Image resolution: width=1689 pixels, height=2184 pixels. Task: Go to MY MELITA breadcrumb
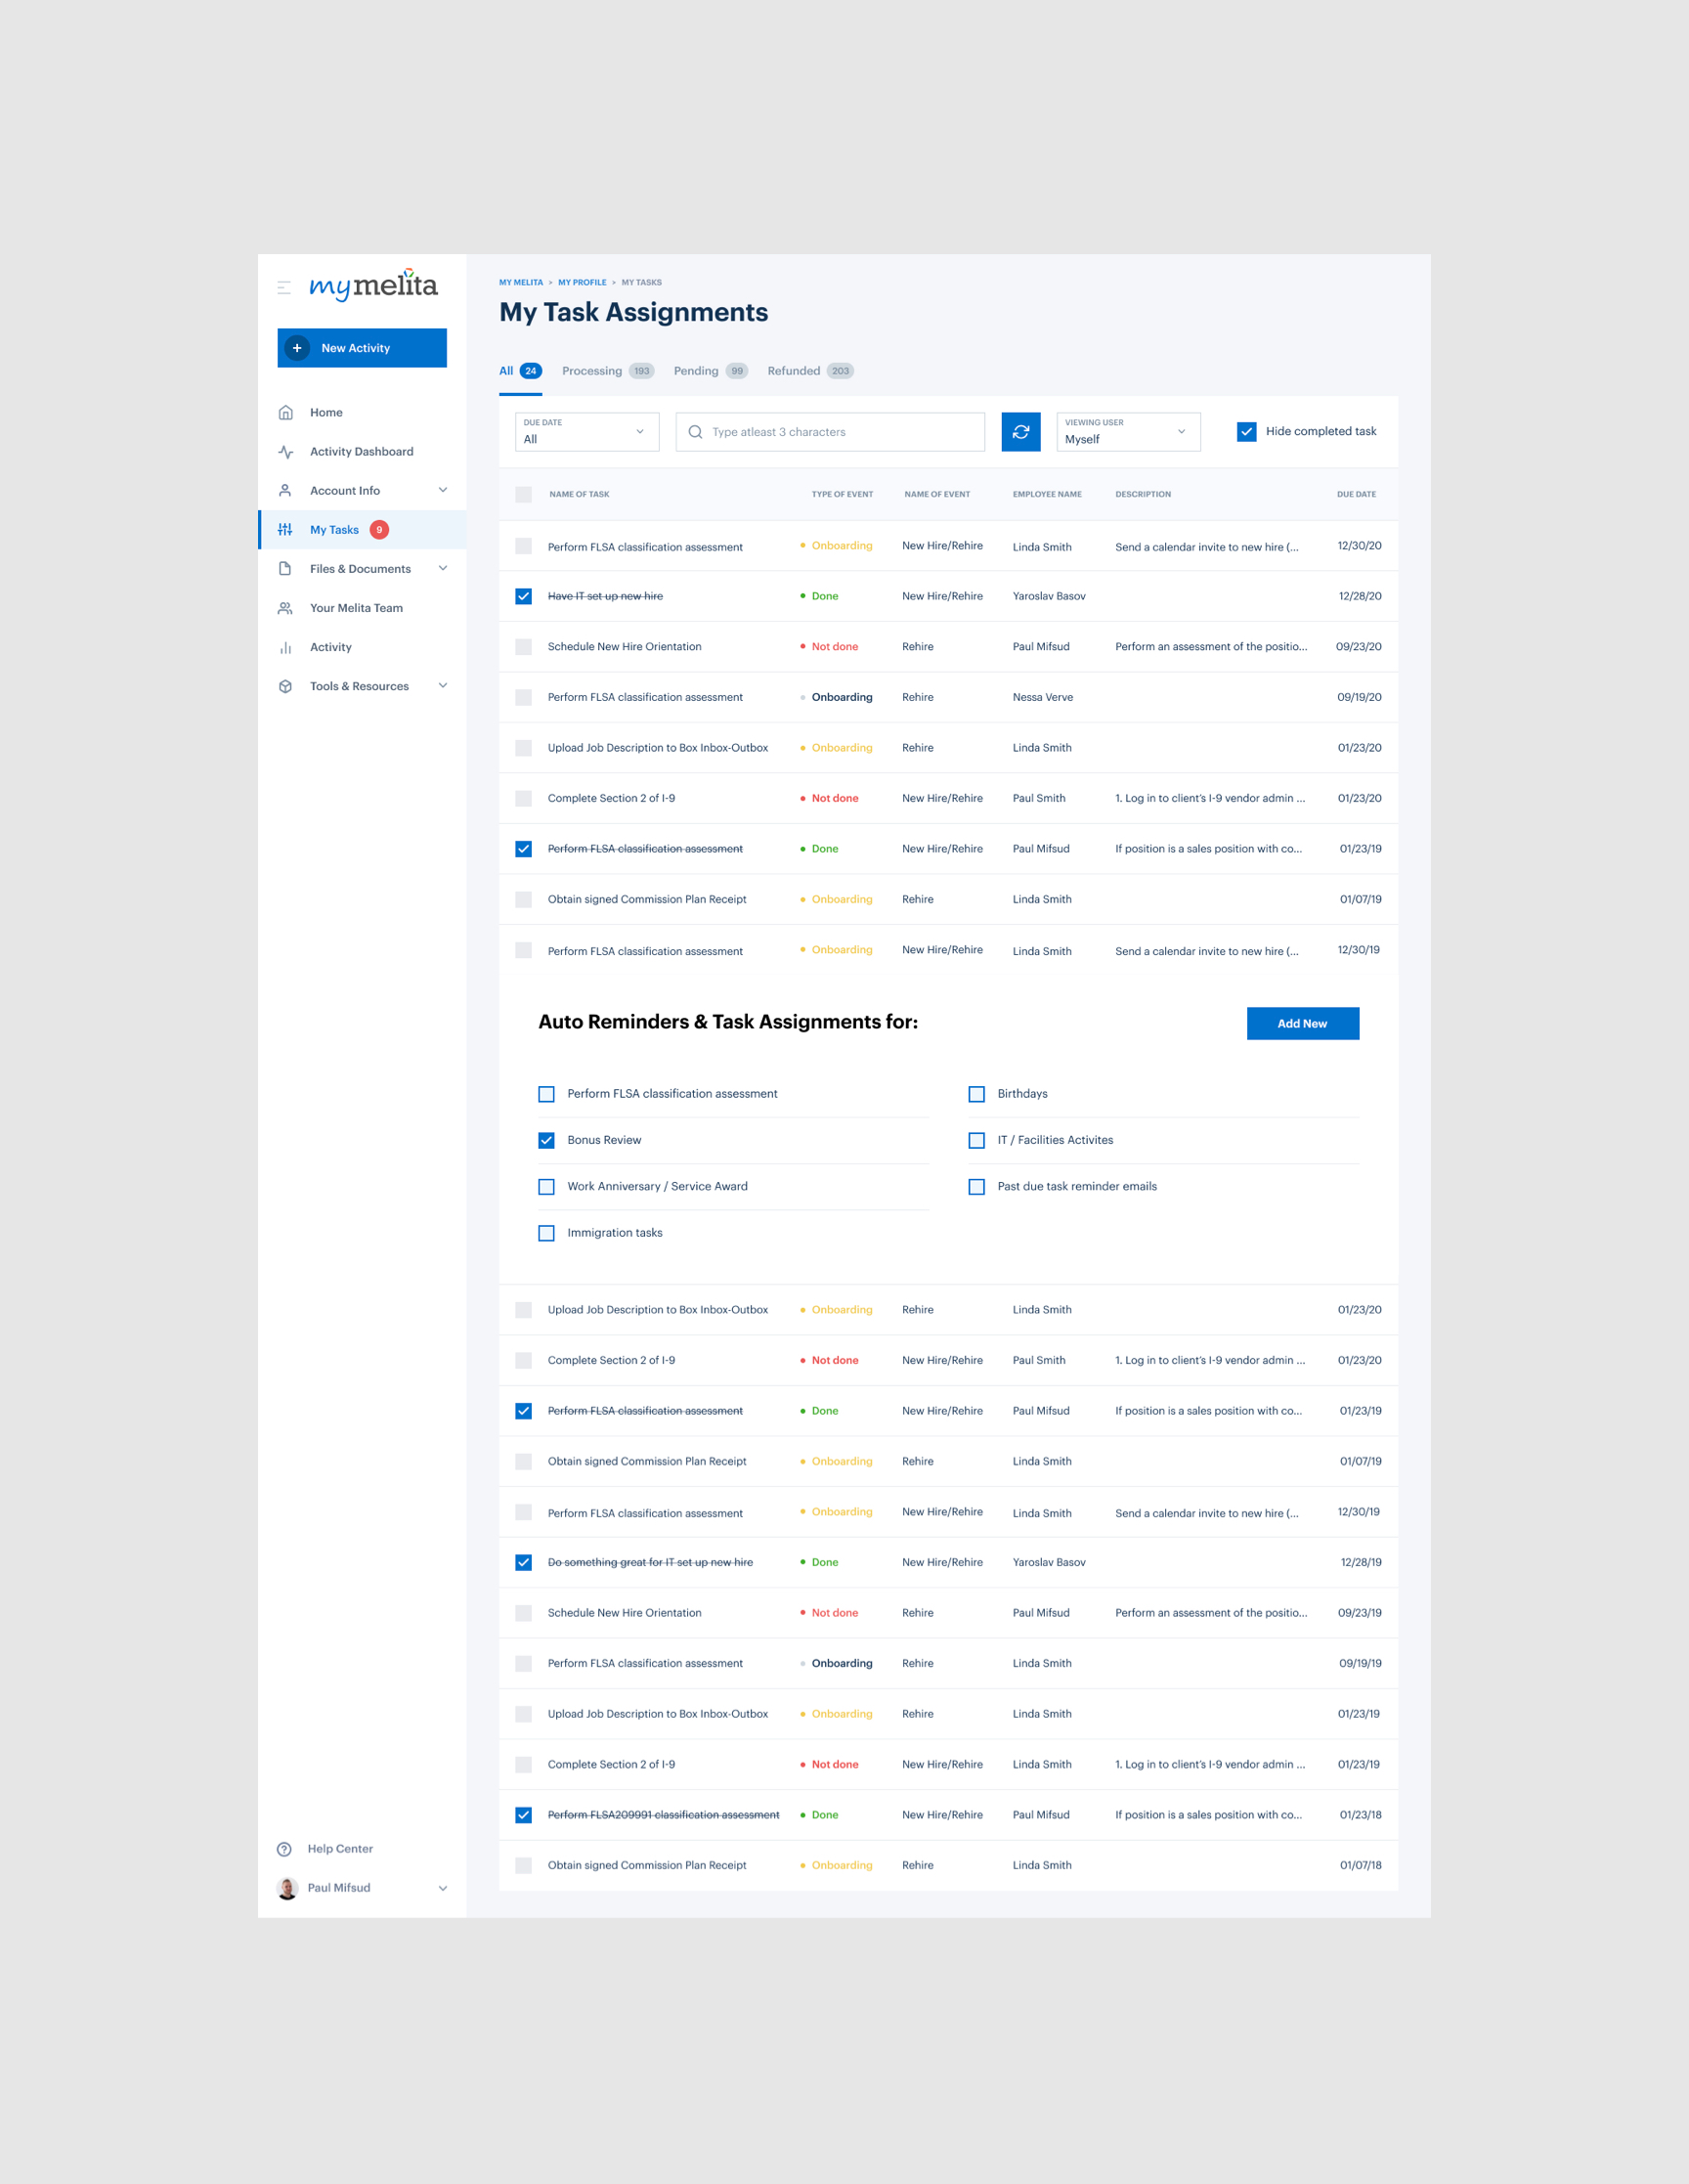tap(521, 283)
